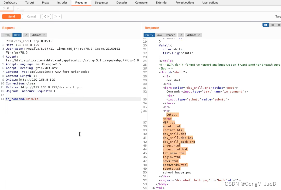Select the Repeater tab
This screenshot has height=190, width=281.
81,3
